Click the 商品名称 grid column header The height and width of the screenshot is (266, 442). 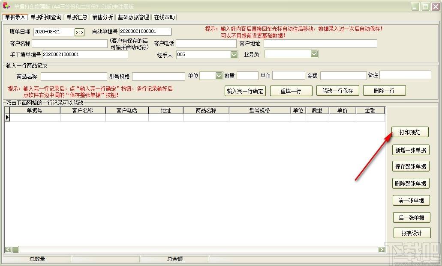pos(206,110)
